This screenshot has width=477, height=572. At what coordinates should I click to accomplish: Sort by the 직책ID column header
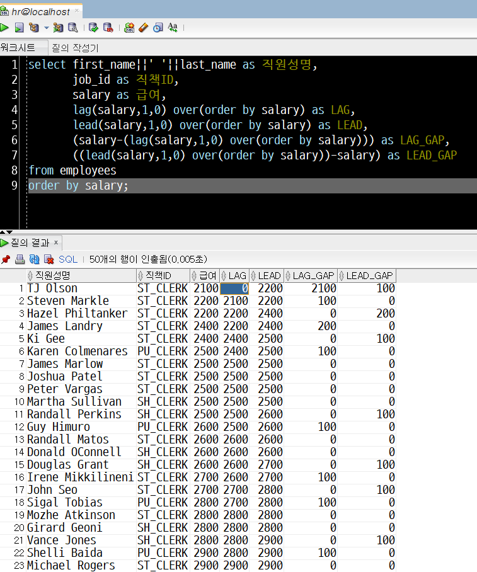(x=163, y=276)
